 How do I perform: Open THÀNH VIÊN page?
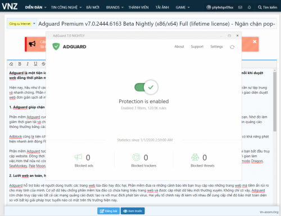138,7
